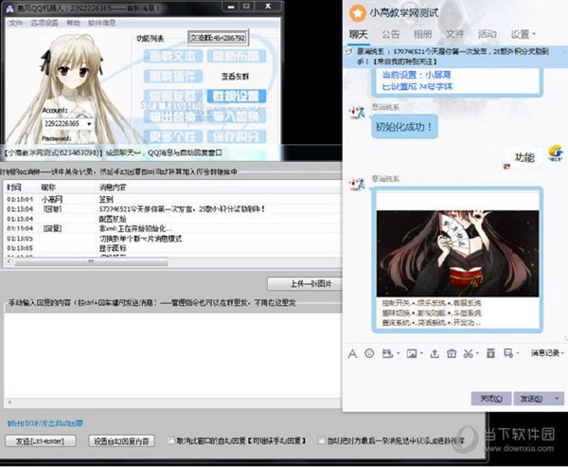568x467 pixels.
Task: Open the 消息记录 message history dropdown
Action: (547, 352)
